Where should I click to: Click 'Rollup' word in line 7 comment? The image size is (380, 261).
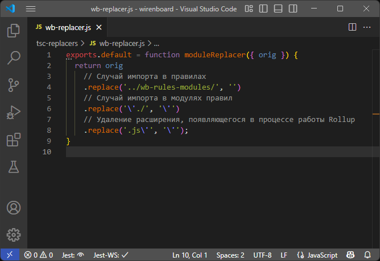[342, 120]
